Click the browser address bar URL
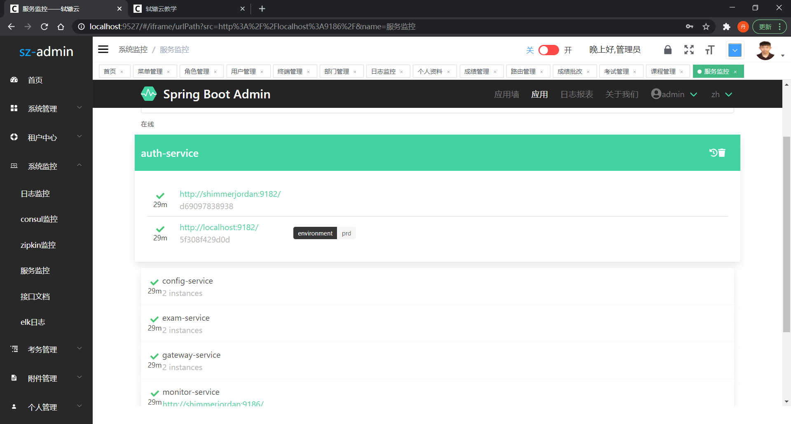Viewport: 791px width, 424px height. (253, 26)
